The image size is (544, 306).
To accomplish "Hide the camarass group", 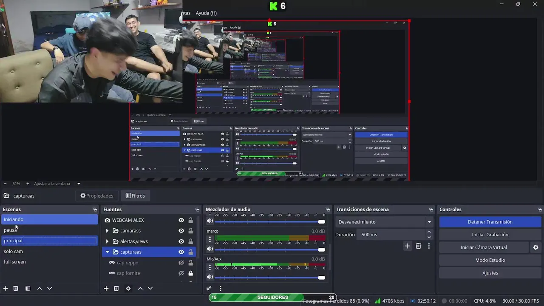I will (x=181, y=231).
